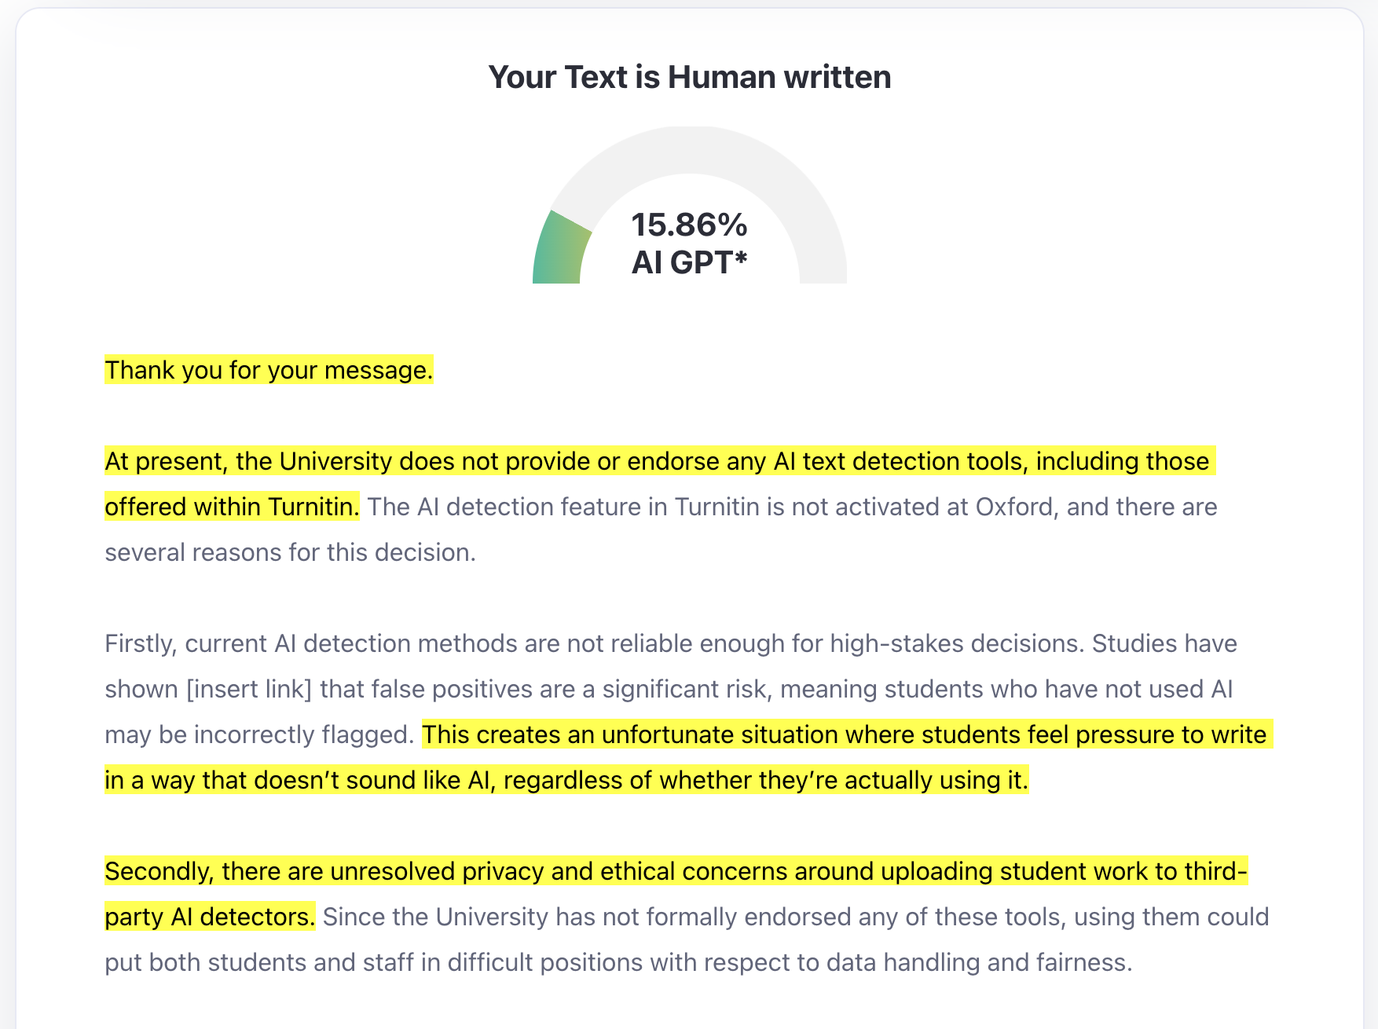Image resolution: width=1378 pixels, height=1029 pixels.
Task: Click highlighted line starting "At present, the University"
Action: [660, 461]
